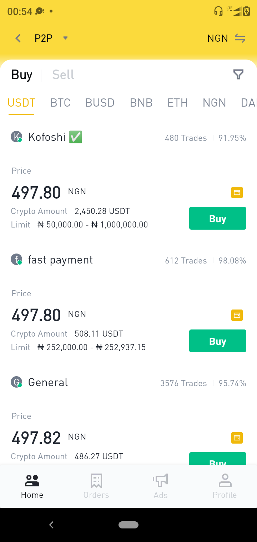Open the Ads megaphone icon

coord(160,481)
